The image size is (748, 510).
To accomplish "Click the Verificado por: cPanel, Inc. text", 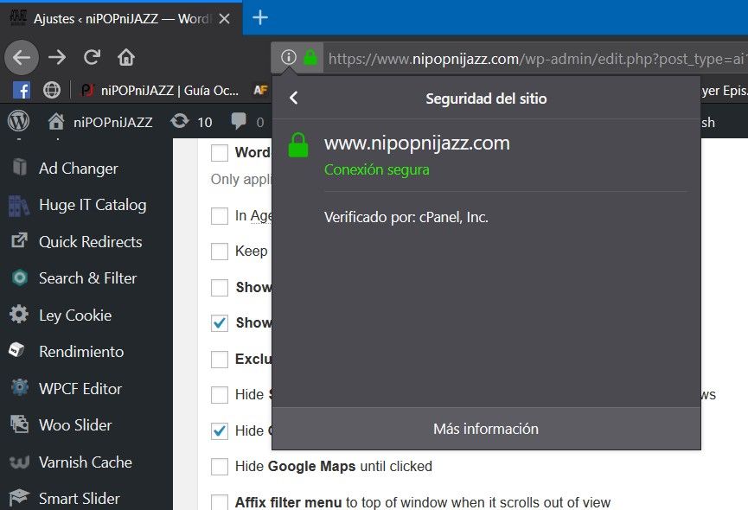I will coord(406,217).
